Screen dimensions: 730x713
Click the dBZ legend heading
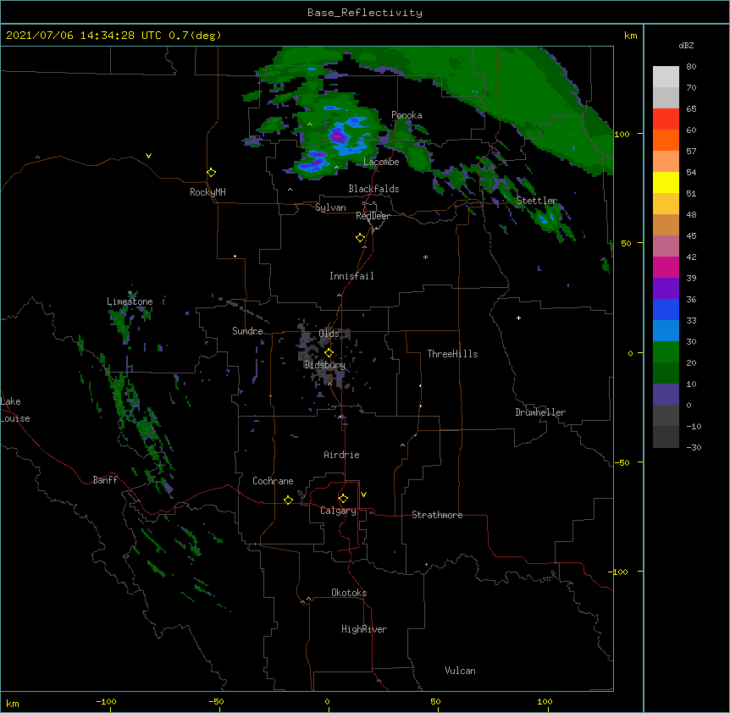686,45
